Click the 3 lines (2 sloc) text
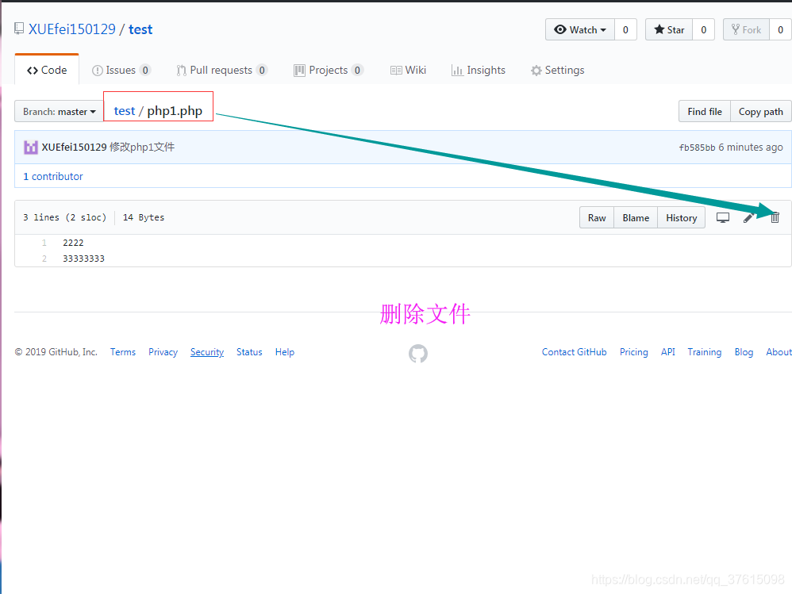 [64, 217]
